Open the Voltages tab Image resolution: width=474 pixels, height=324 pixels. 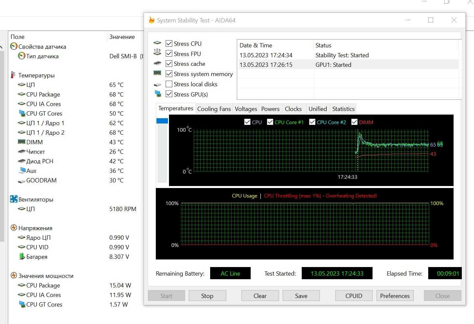coord(246,109)
